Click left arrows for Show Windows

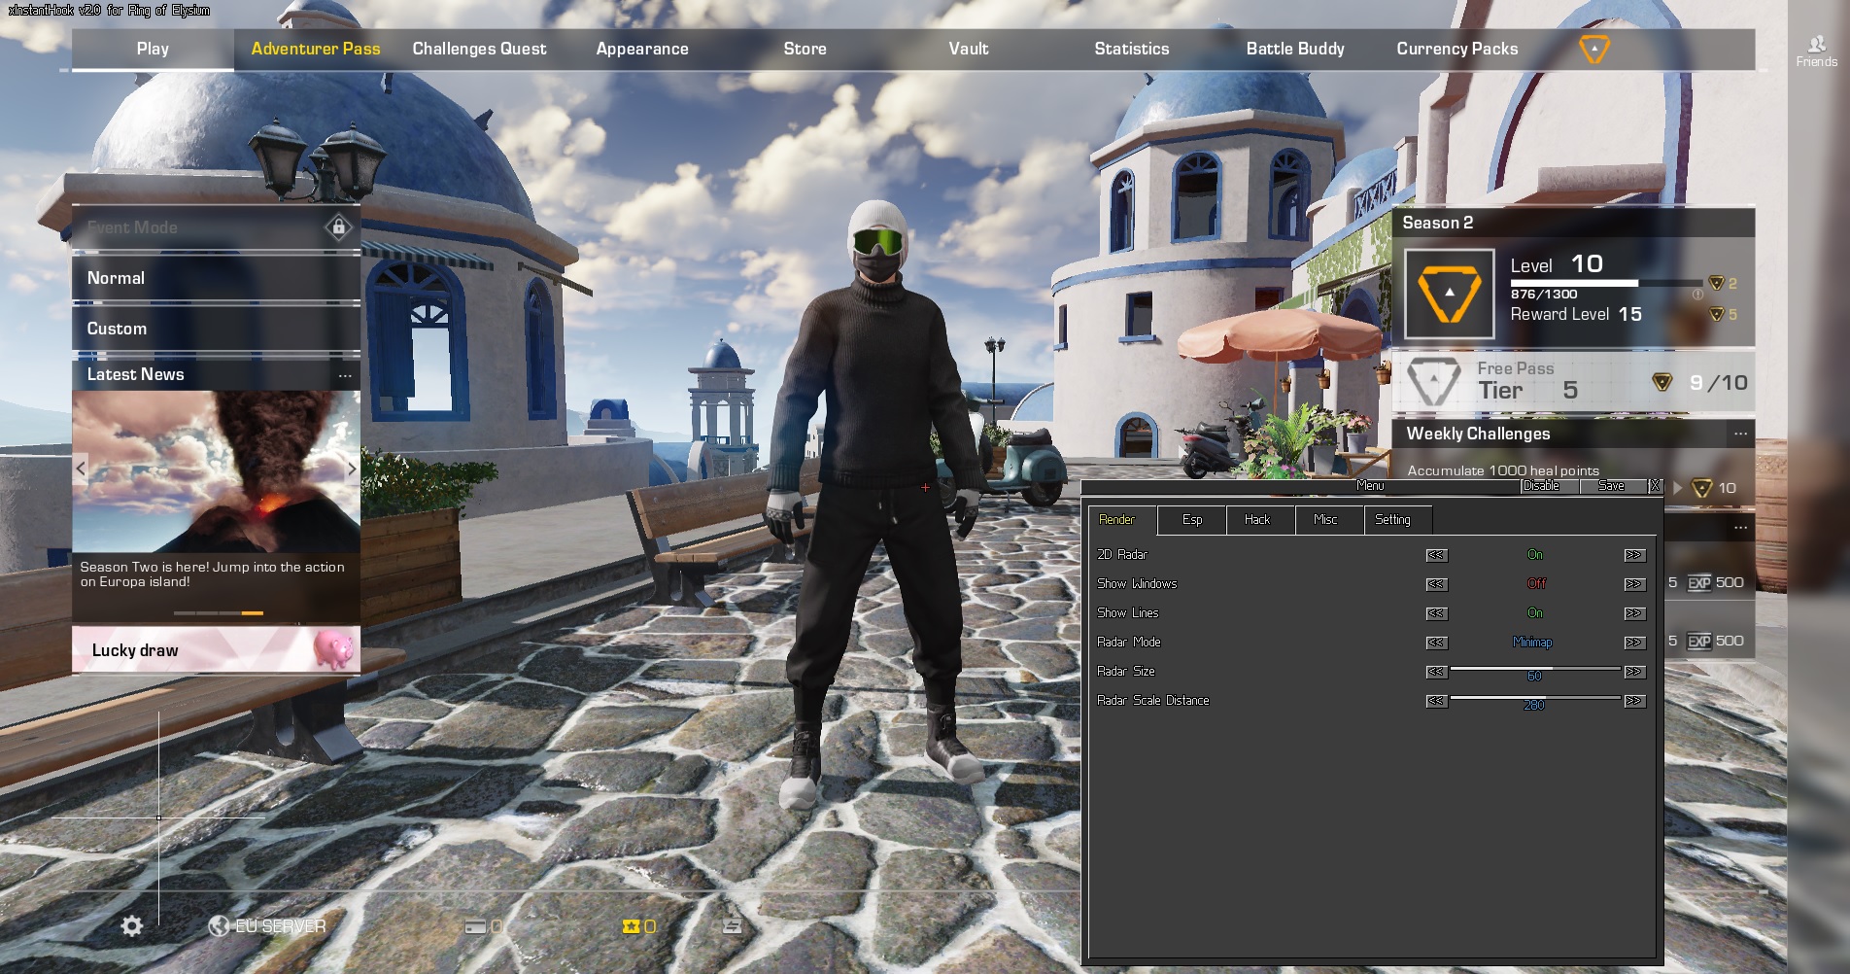click(x=1436, y=584)
